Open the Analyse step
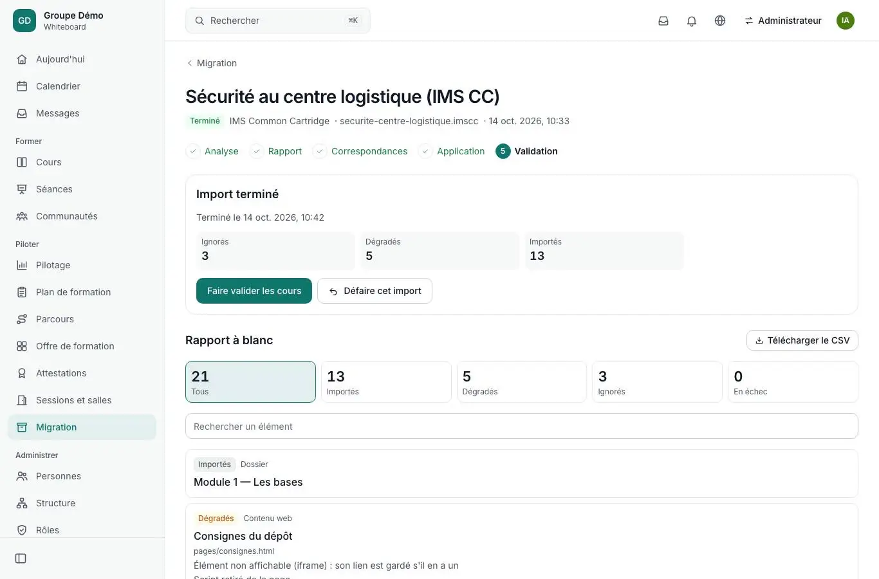 pyautogui.click(x=212, y=151)
